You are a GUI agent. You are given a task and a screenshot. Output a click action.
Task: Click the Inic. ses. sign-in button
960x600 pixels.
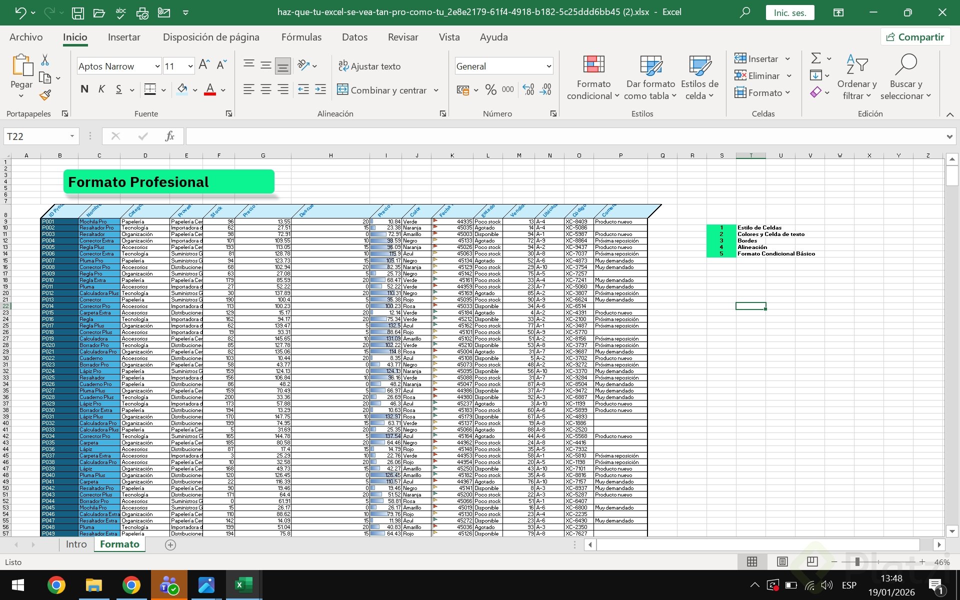[789, 12]
